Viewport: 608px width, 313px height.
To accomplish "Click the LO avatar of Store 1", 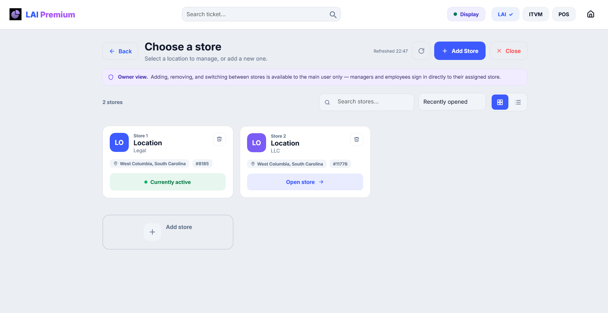I will tap(119, 142).
